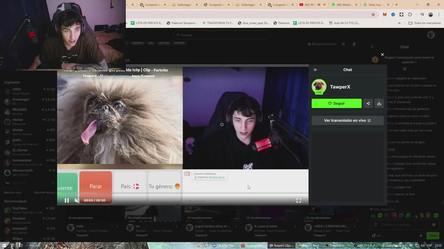Enter fullscreen on the clip player
Viewport: 444px width, 249px height.
298,201
